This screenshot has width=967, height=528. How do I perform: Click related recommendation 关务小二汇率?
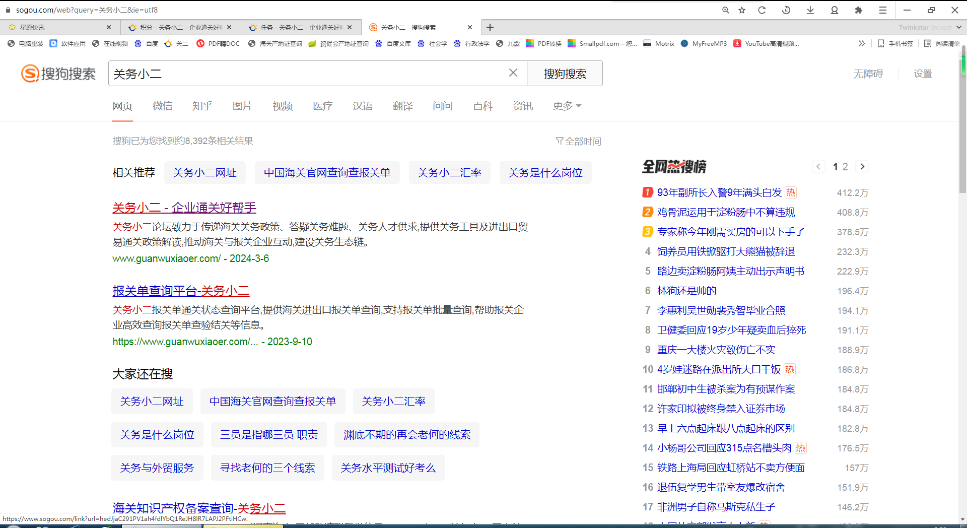coord(449,173)
